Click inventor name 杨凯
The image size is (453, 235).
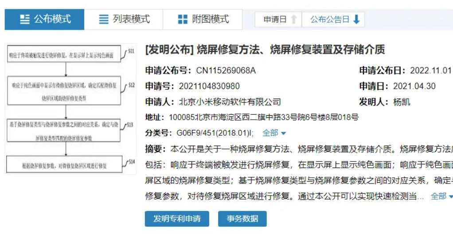click(402, 102)
